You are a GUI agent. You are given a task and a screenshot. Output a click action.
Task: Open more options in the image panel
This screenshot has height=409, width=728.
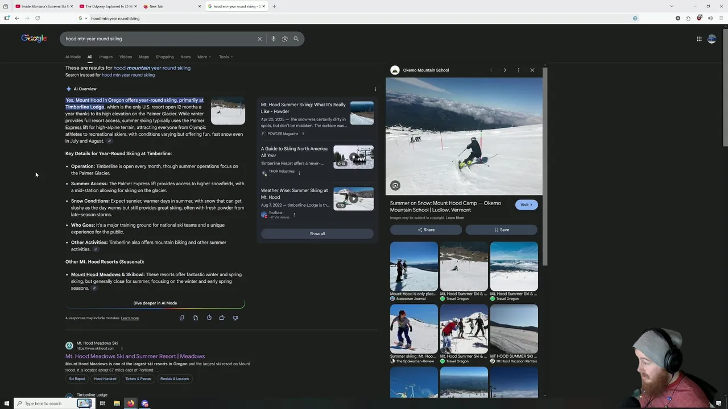click(x=518, y=70)
